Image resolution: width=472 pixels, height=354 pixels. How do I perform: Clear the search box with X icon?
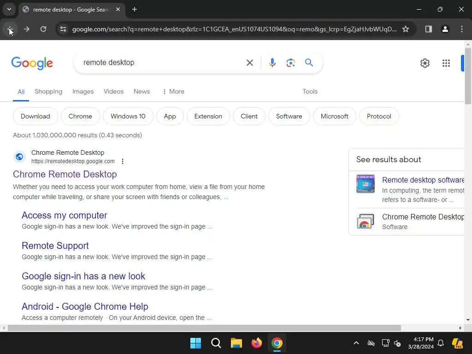pyautogui.click(x=249, y=63)
